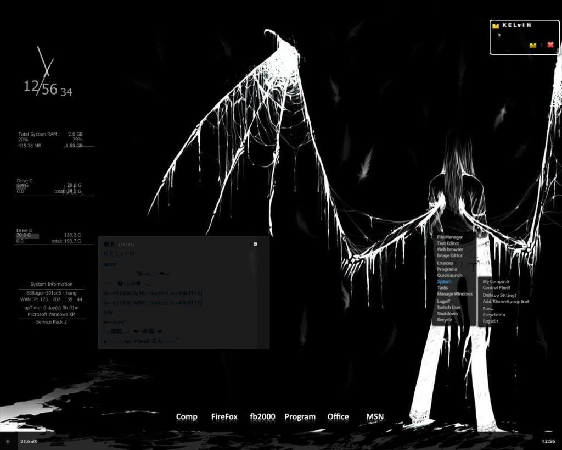Screen dimensions: 562x450
Task: Launch MSN from the dock
Action: 374,416
